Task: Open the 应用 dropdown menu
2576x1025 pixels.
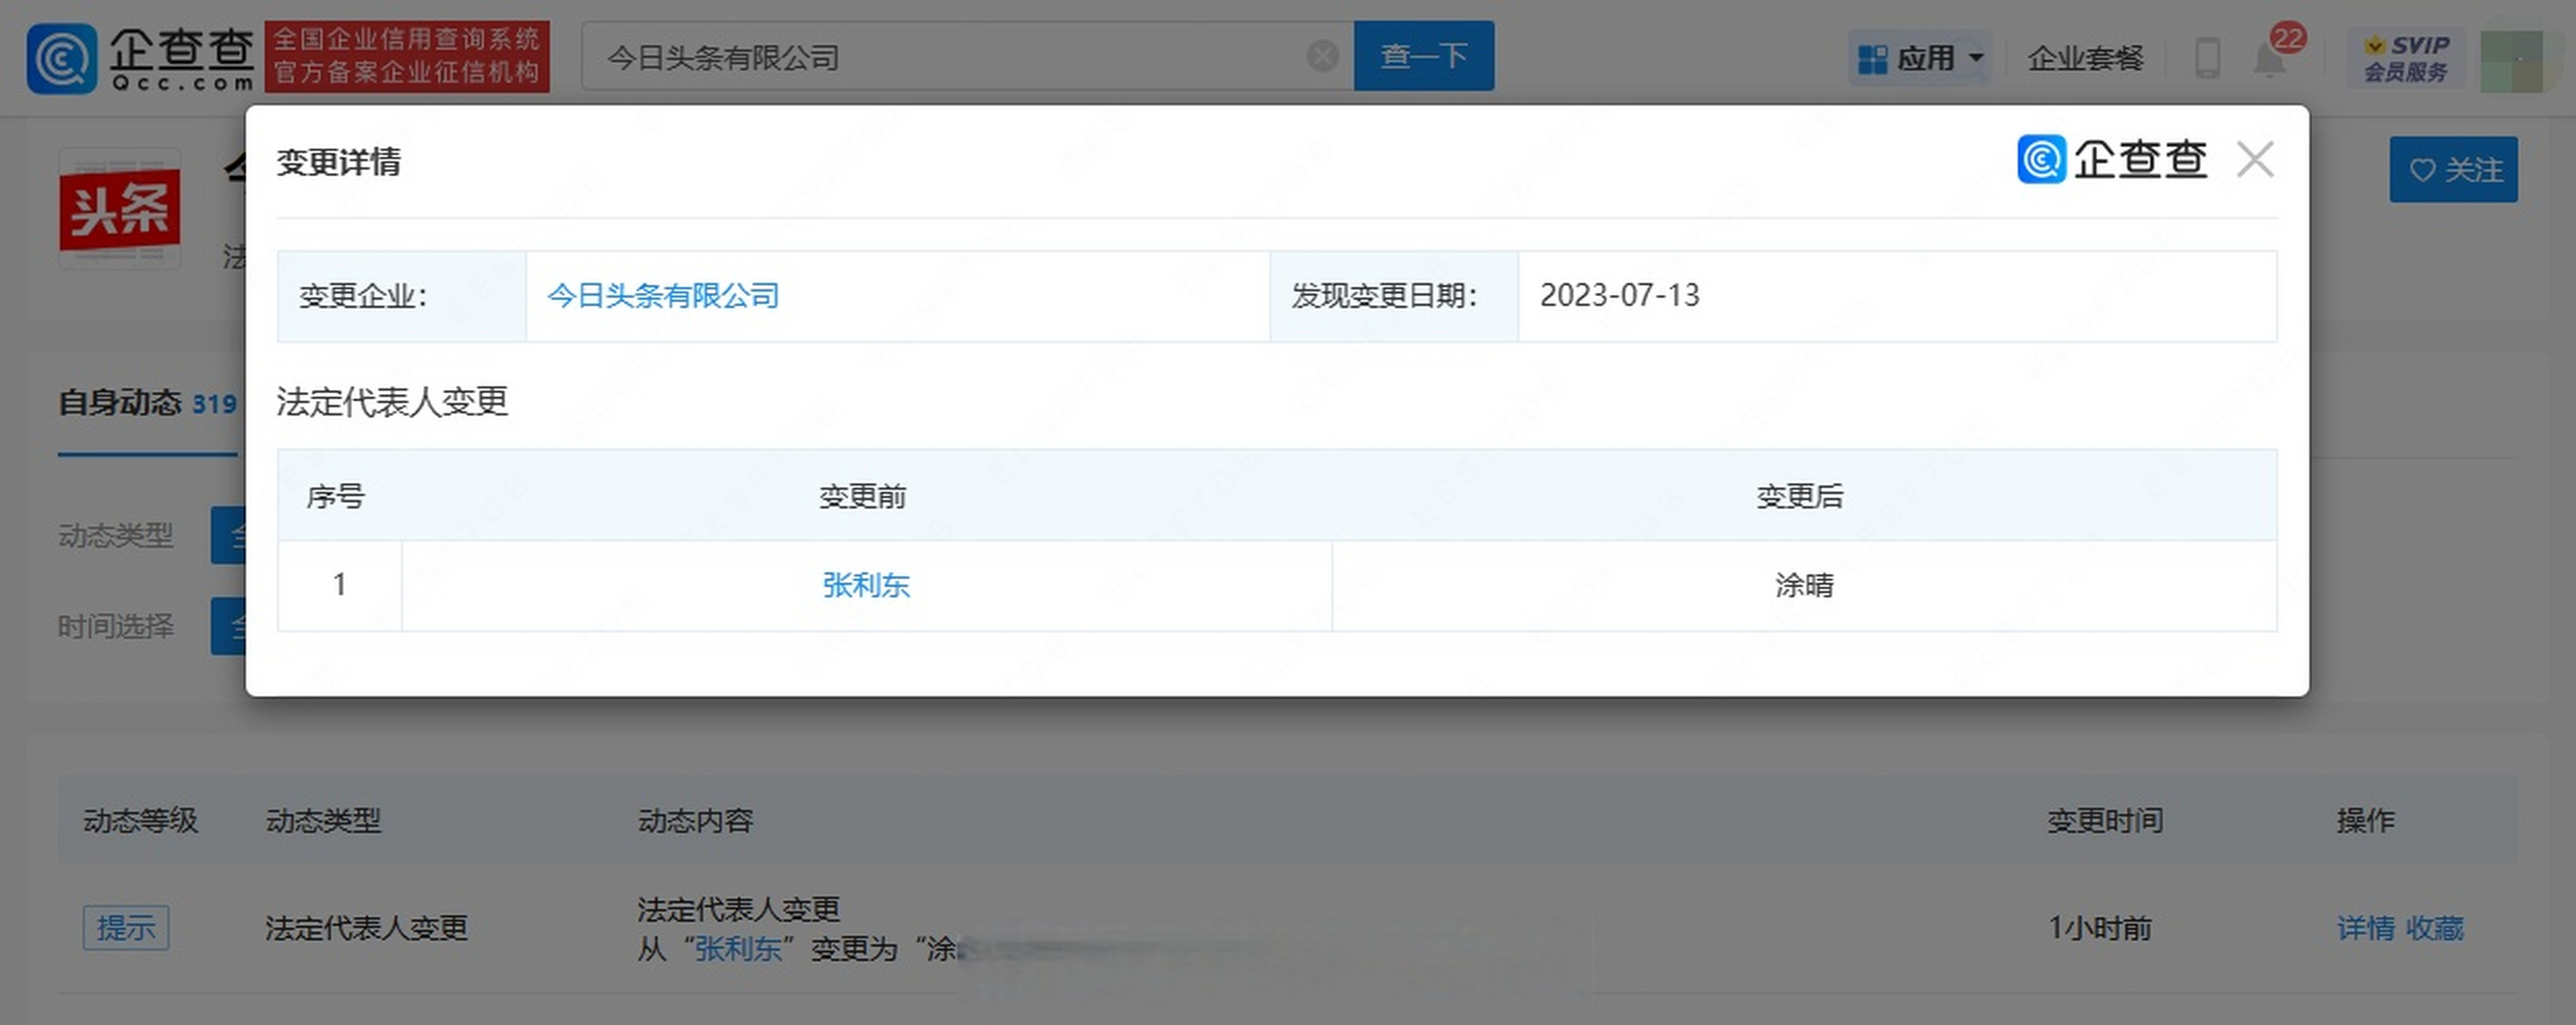Action: (1920, 58)
